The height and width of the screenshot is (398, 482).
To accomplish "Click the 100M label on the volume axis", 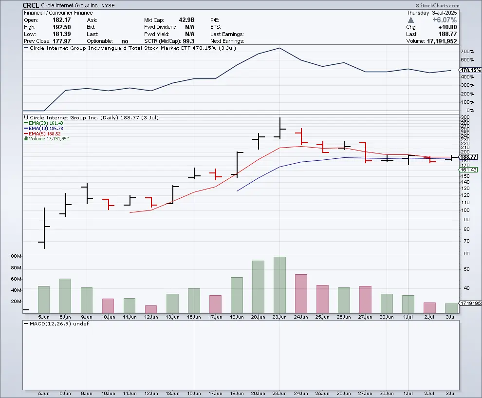I will click(x=15, y=256).
